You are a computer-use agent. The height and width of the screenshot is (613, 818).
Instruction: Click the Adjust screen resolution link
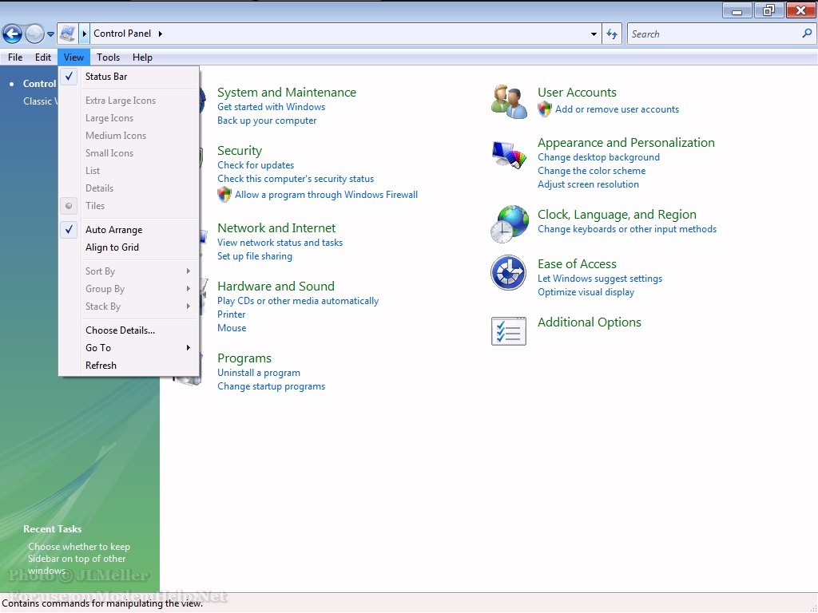coord(588,184)
